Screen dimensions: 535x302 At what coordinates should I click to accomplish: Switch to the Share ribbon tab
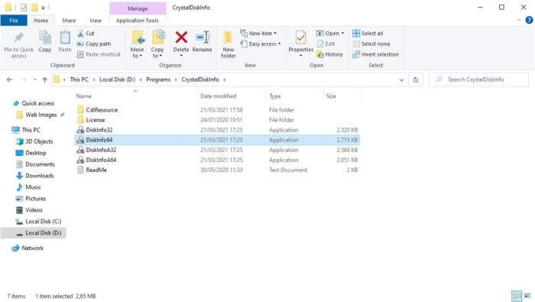[69, 21]
